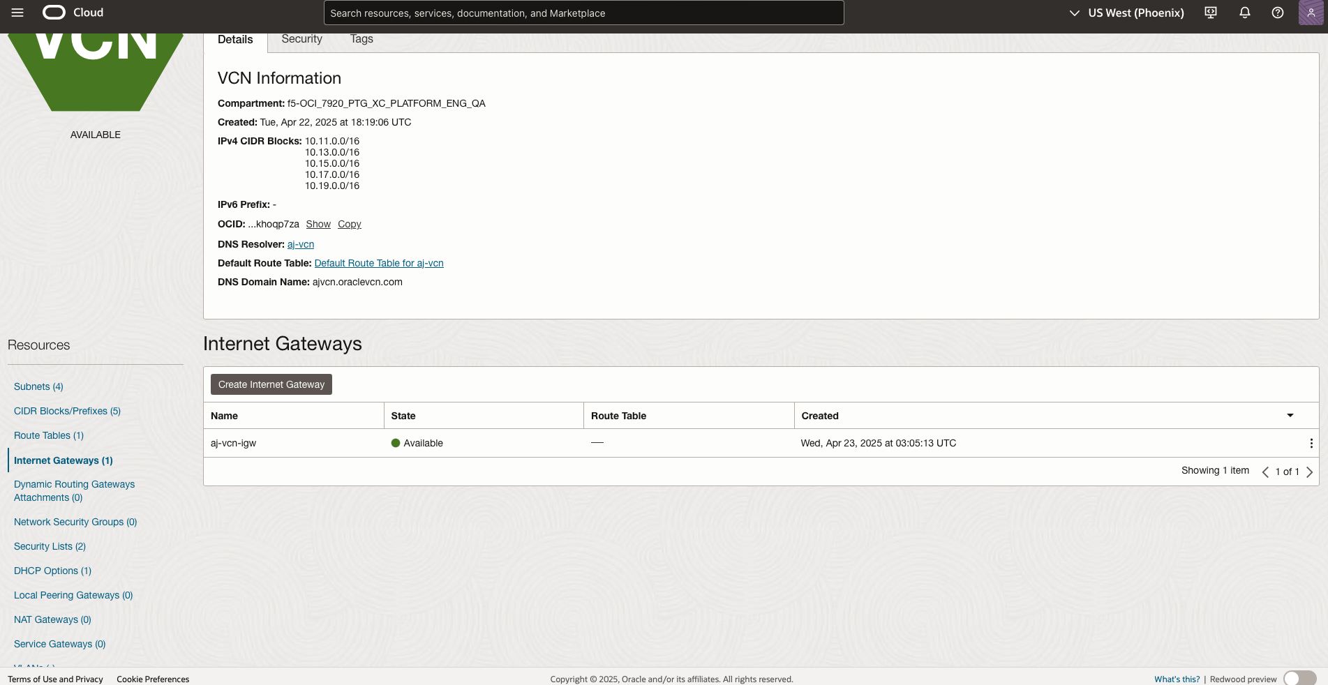Show the full OCID value
The height and width of the screenshot is (685, 1328).
point(318,224)
